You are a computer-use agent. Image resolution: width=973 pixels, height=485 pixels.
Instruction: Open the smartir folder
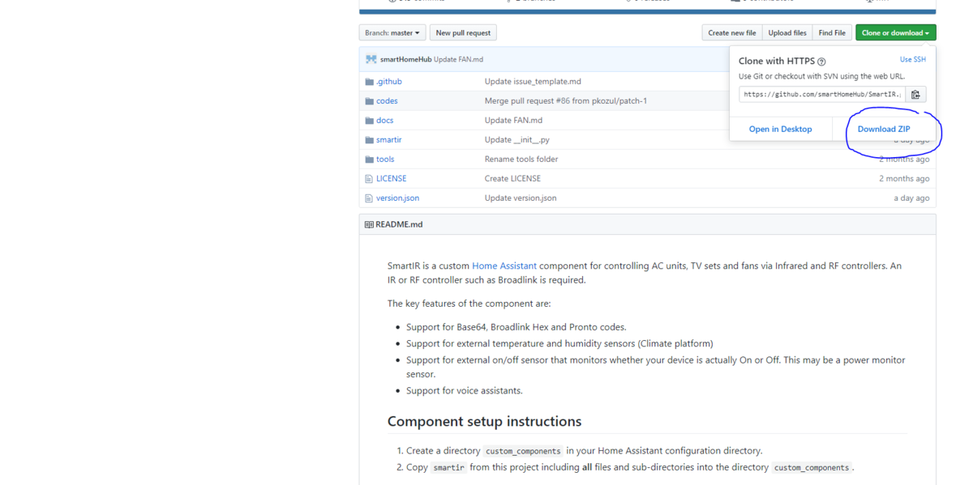388,140
